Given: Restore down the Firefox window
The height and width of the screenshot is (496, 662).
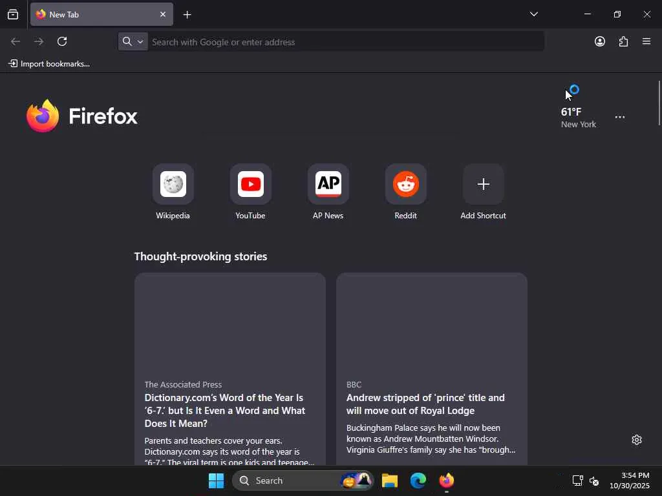Looking at the screenshot, I should [617, 14].
